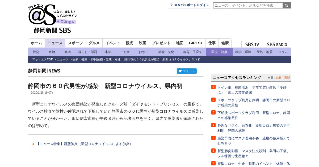Click 静岡医療・健康・福祉 in the breadcrumb
The width and height of the screenshot is (319, 167).
[106, 60]
